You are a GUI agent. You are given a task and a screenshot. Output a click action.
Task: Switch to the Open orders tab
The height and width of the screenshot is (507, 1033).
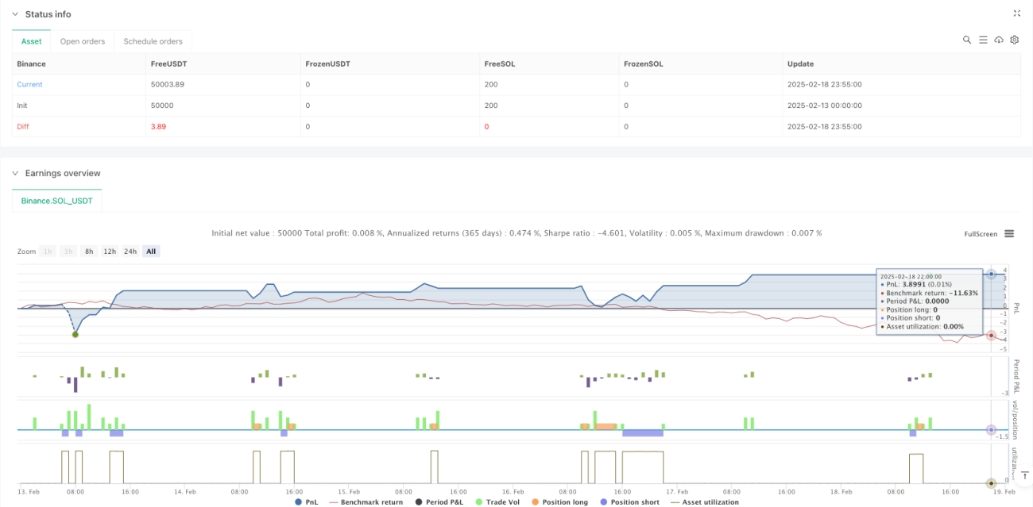click(83, 41)
